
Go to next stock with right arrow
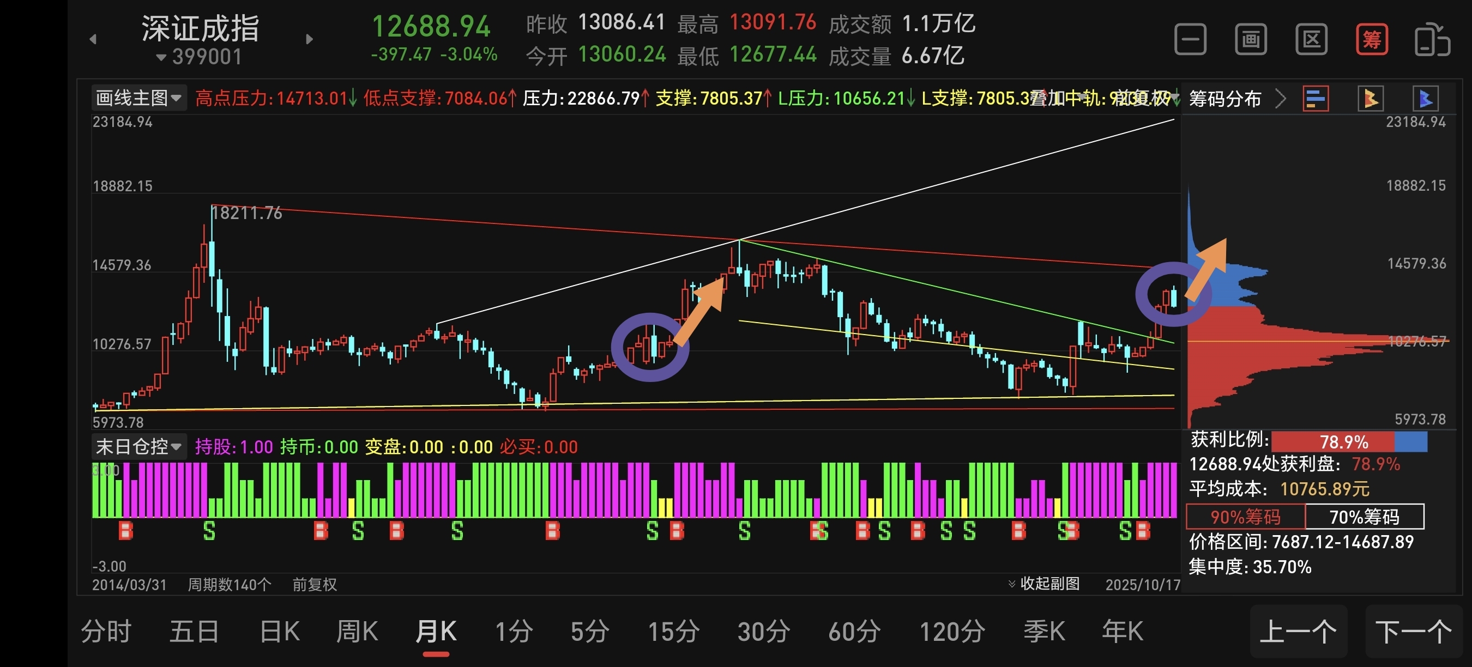point(309,39)
